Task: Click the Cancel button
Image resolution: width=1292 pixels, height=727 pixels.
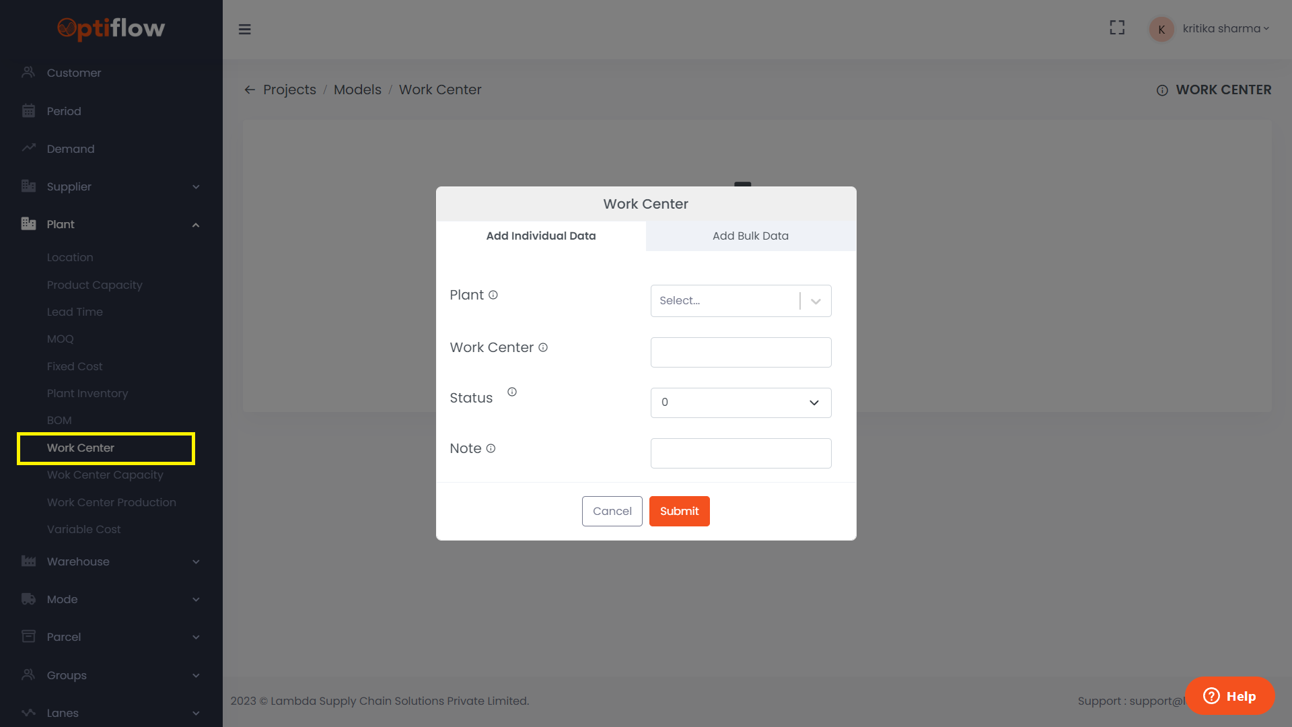Action: (x=612, y=511)
